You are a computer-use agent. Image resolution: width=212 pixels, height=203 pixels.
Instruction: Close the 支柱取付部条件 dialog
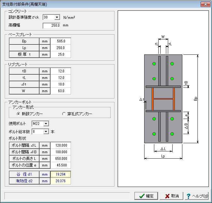[205, 4]
